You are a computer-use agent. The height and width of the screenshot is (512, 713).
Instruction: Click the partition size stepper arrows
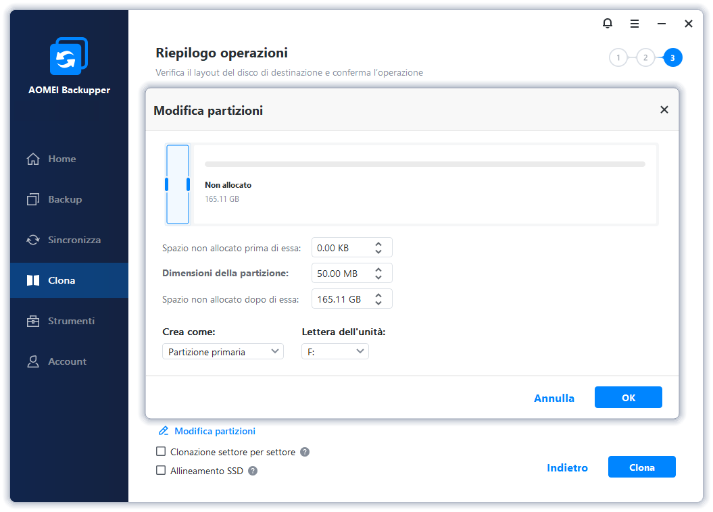point(378,274)
